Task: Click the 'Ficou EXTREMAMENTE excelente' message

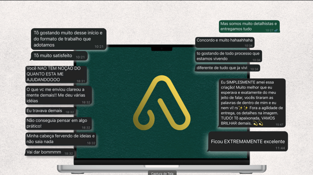Action: coord(248,142)
